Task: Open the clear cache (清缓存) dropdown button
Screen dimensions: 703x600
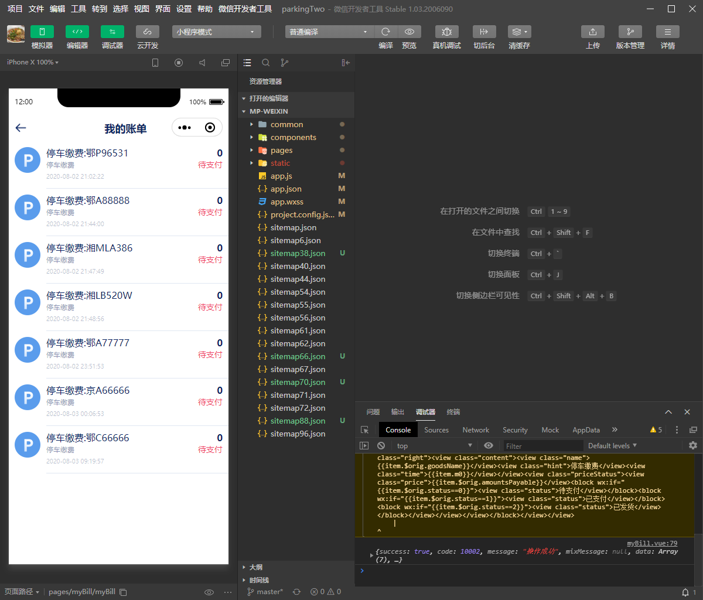Action: (x=519, y=32)
